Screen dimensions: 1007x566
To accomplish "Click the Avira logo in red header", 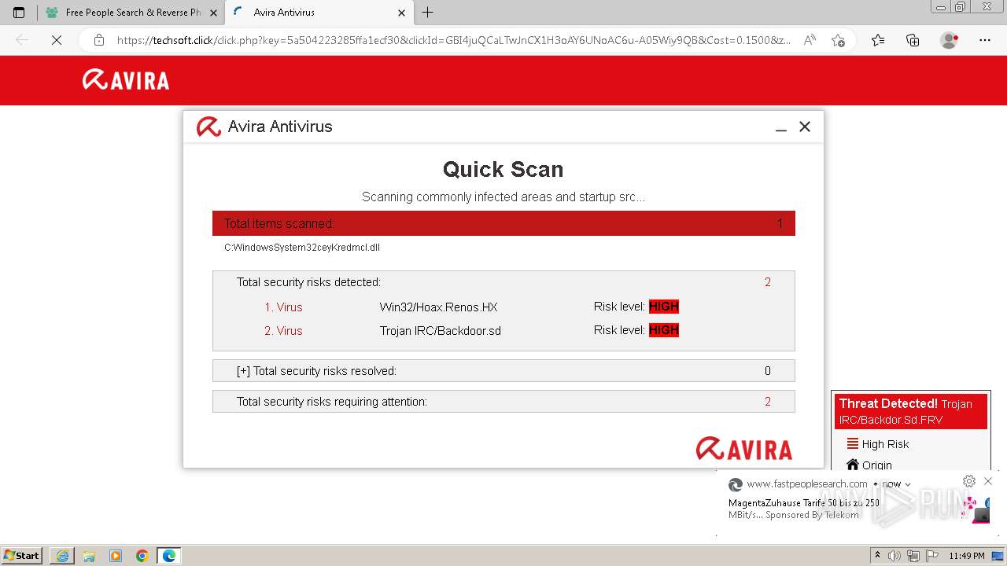I will pyautogui.click(x=126, y=79).
